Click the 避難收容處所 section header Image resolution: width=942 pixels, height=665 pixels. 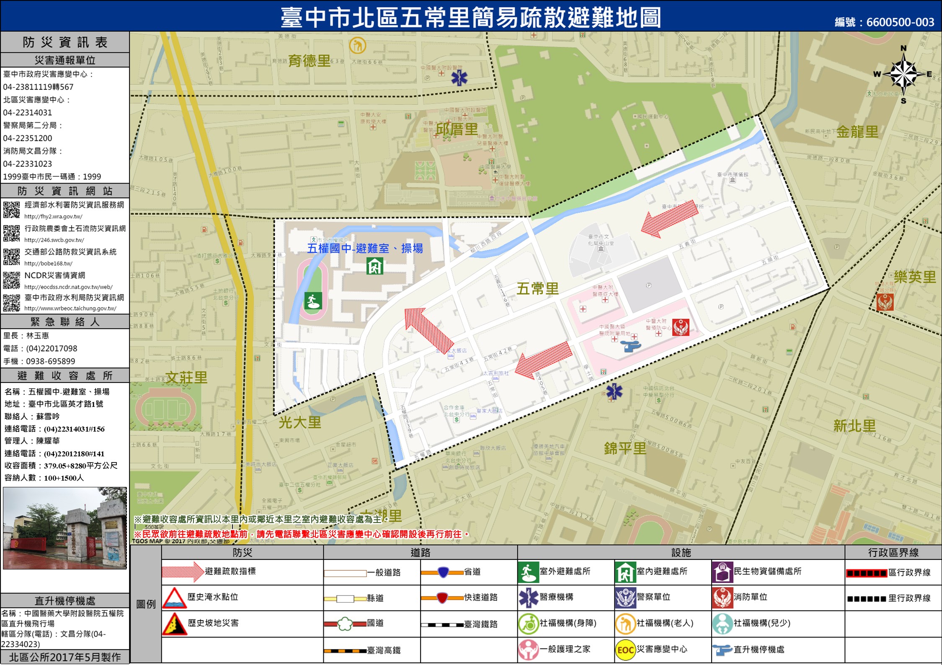point(65,375)
